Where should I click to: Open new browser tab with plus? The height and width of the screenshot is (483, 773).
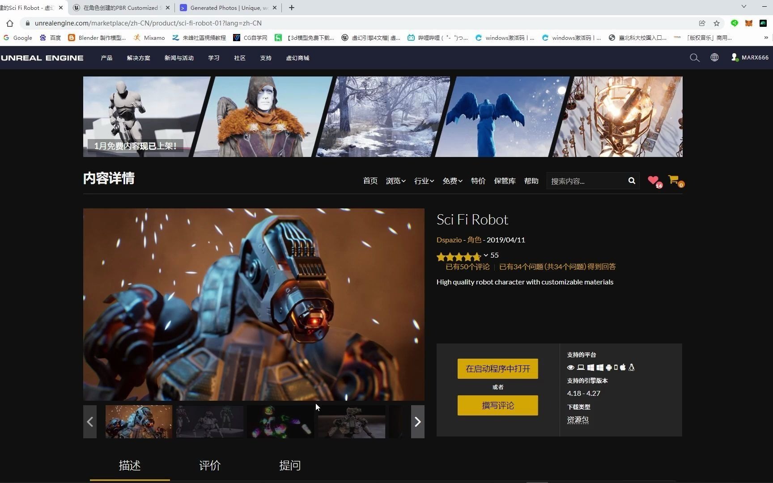[x=292, y=8]
